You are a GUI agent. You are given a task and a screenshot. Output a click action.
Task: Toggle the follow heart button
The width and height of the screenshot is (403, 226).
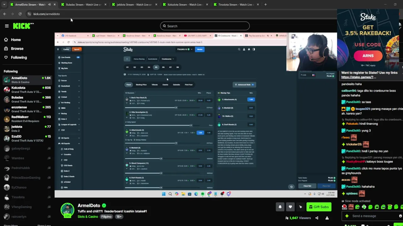(290, 207)
